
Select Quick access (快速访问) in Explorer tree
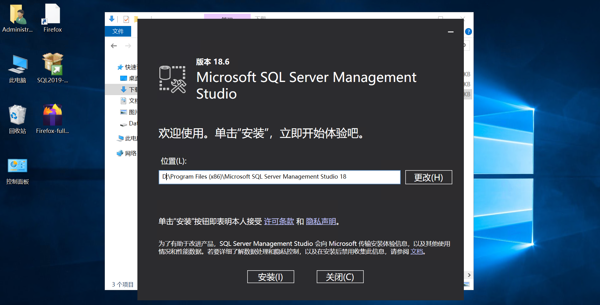(127, 67)
